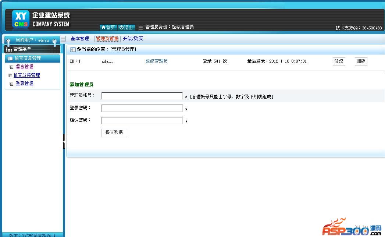Click the icon next to 留言信息管理 header

click(10, 59)
